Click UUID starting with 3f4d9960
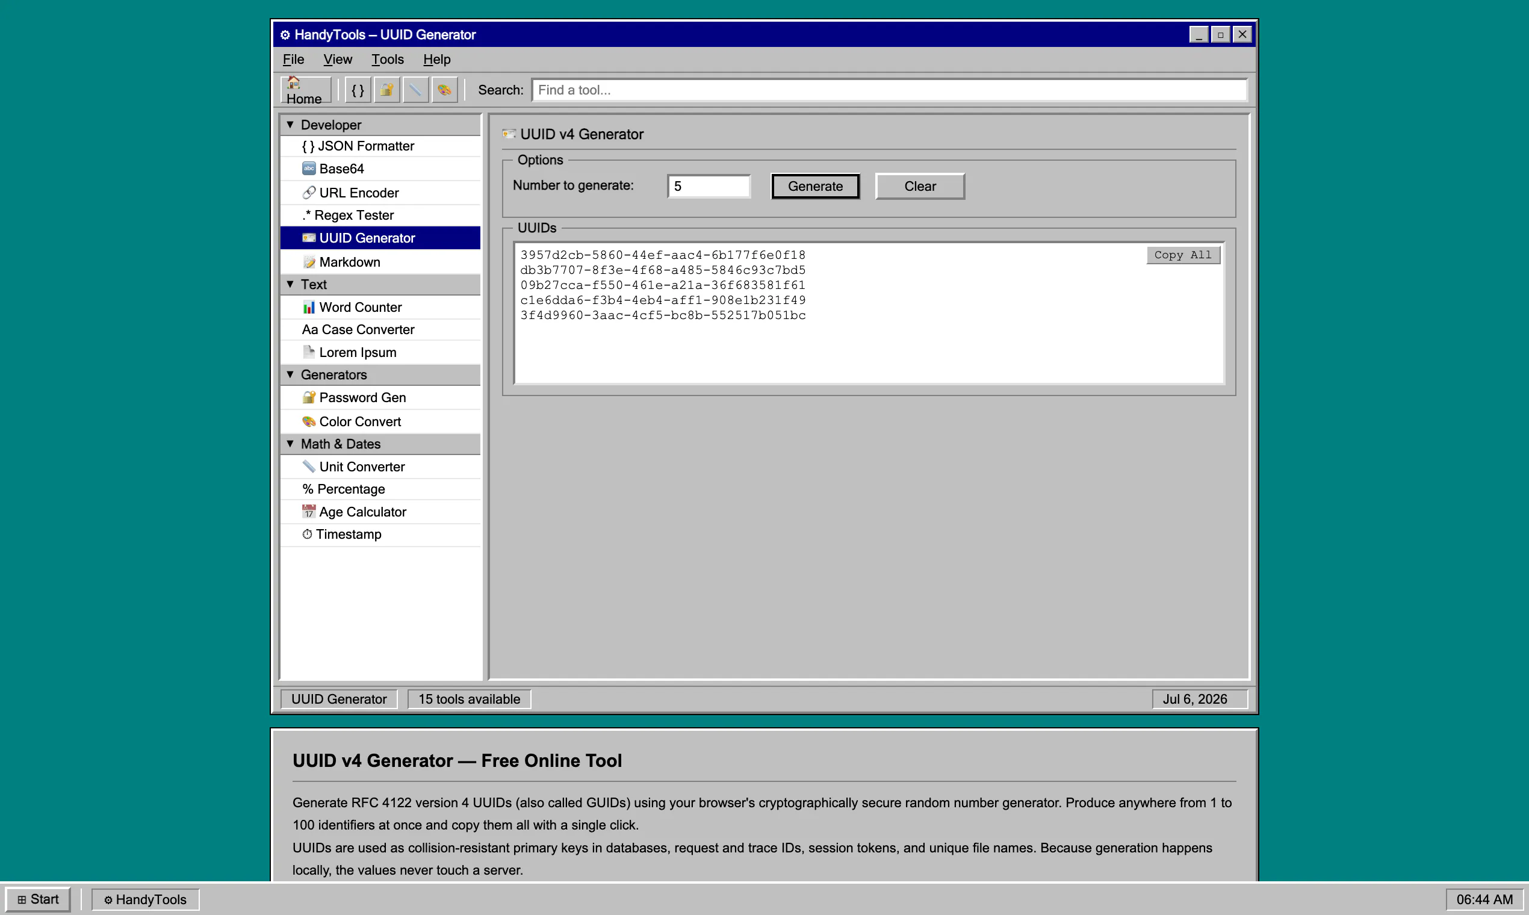The image size is (1529, 915). [x=663, y=315]
